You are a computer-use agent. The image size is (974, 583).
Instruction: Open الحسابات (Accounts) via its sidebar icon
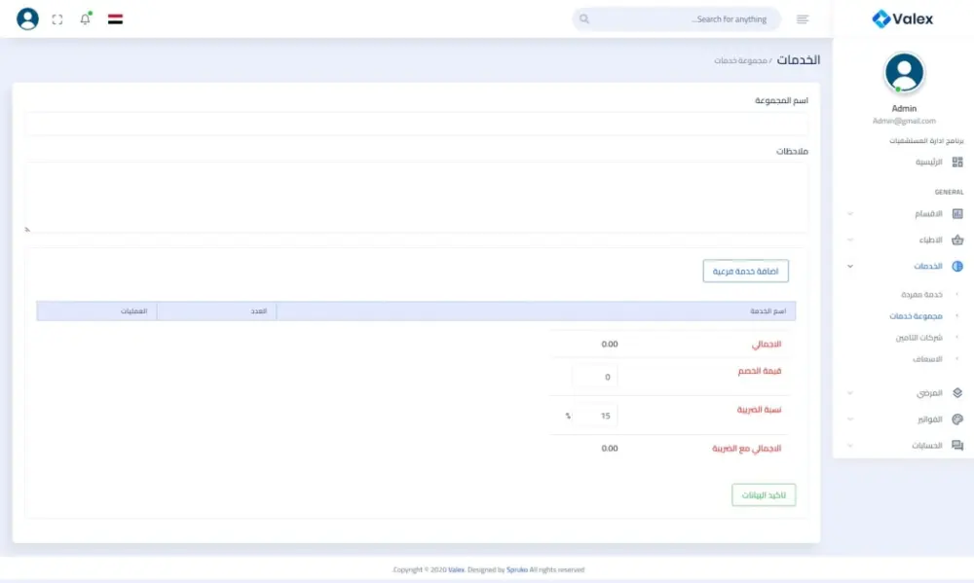958,446
